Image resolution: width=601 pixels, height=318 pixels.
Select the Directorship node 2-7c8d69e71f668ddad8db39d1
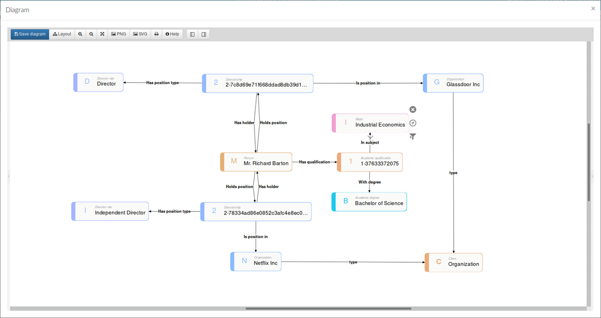(x=258, y=83)
